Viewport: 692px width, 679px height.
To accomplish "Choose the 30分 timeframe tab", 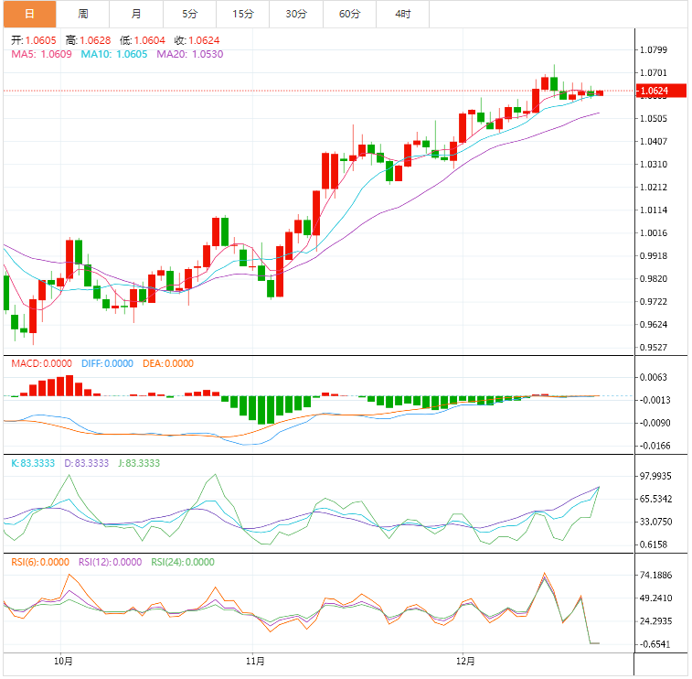I will click(x=296, y=14).
